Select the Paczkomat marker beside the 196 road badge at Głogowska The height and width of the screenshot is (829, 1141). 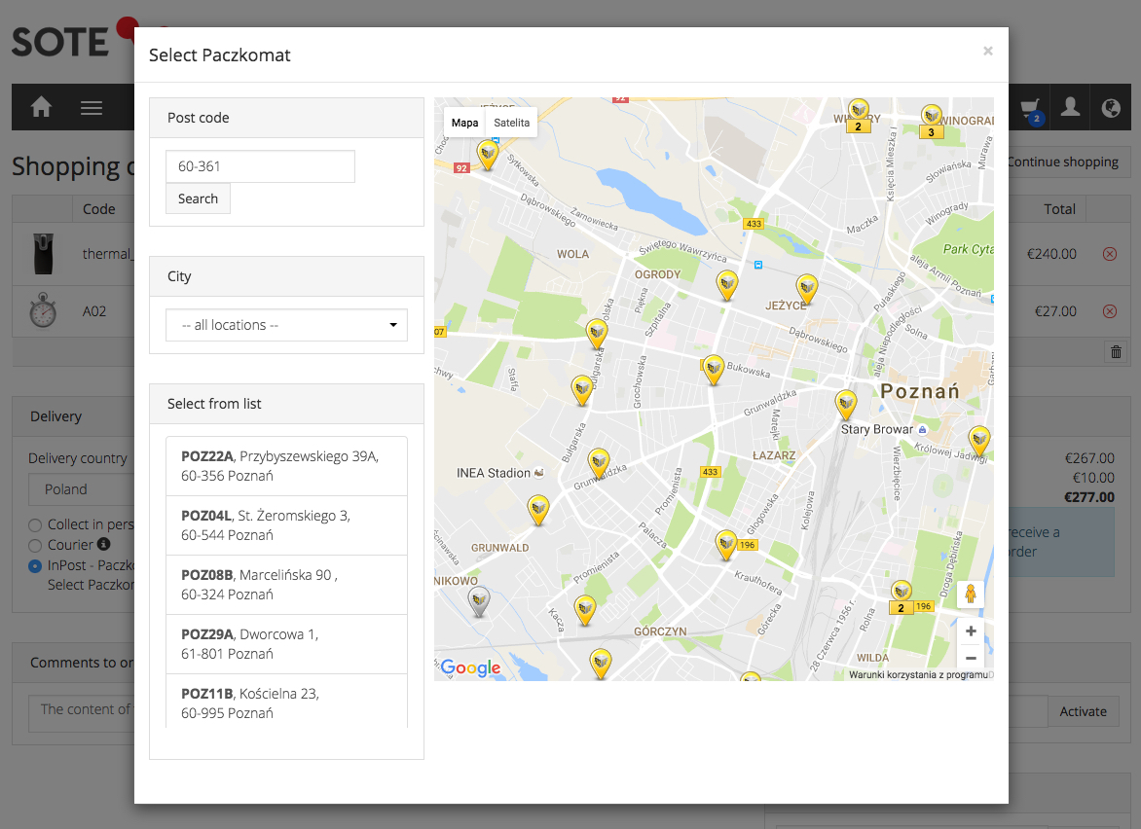click(725, 545)
